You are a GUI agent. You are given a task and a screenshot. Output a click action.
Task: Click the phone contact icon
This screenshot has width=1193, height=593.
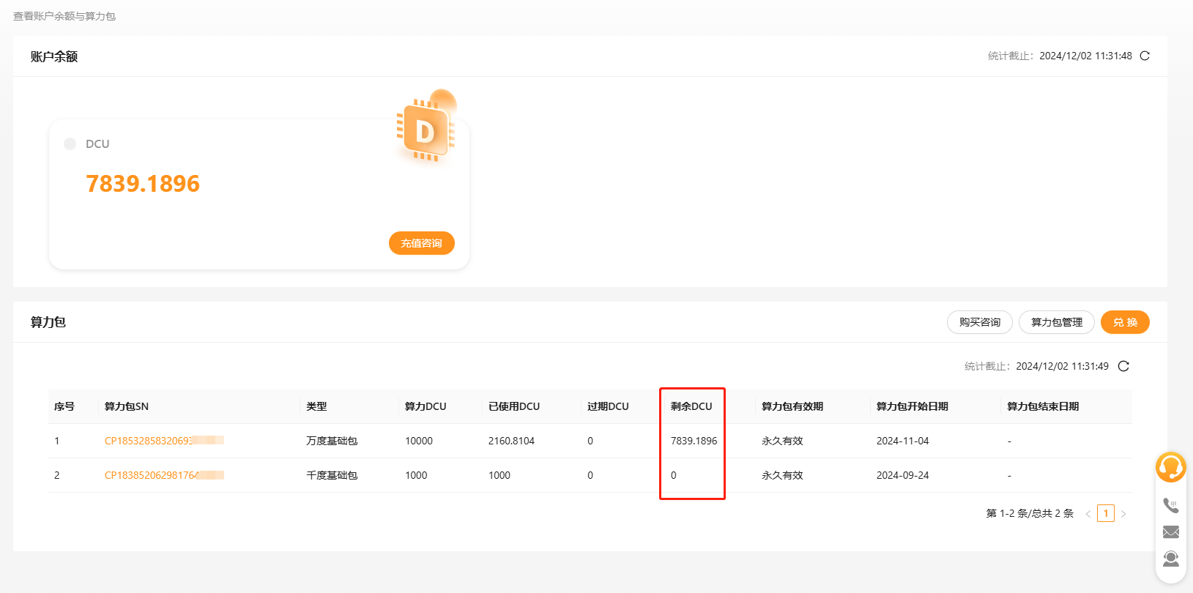tap(1170, 505)
